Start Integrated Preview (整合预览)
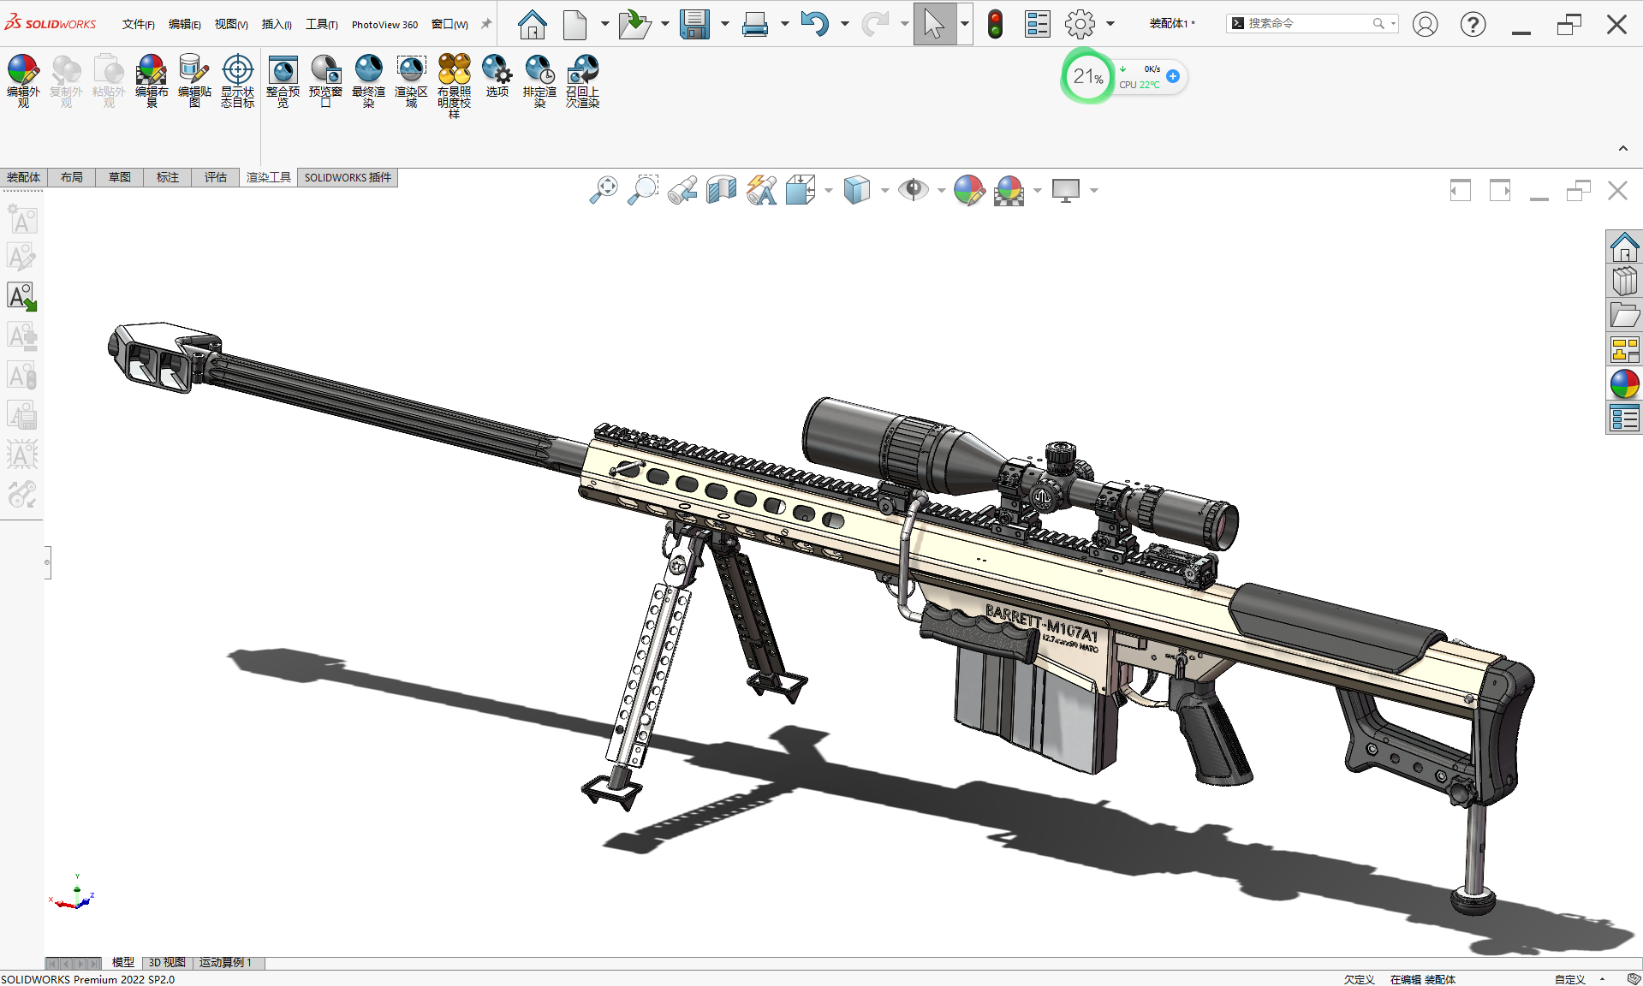Image resolution: width=1643 pixels, height=986 pixels. [x=283, y=80]
